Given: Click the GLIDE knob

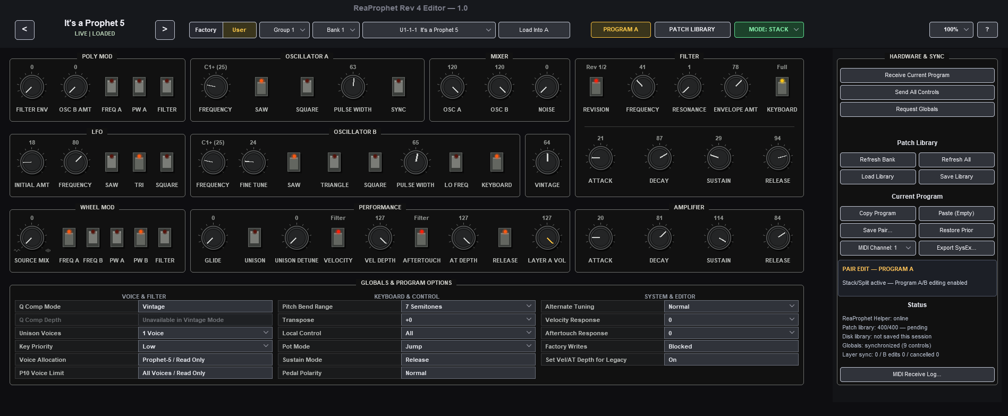Looking at the screenshot, I should pyautogui.click(x=213, y=238).
